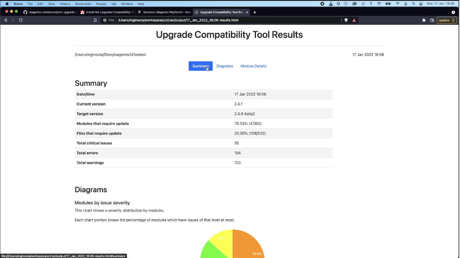Go to the Module Details link
Screen dimensions: 460x258
(x=253, y=66)
